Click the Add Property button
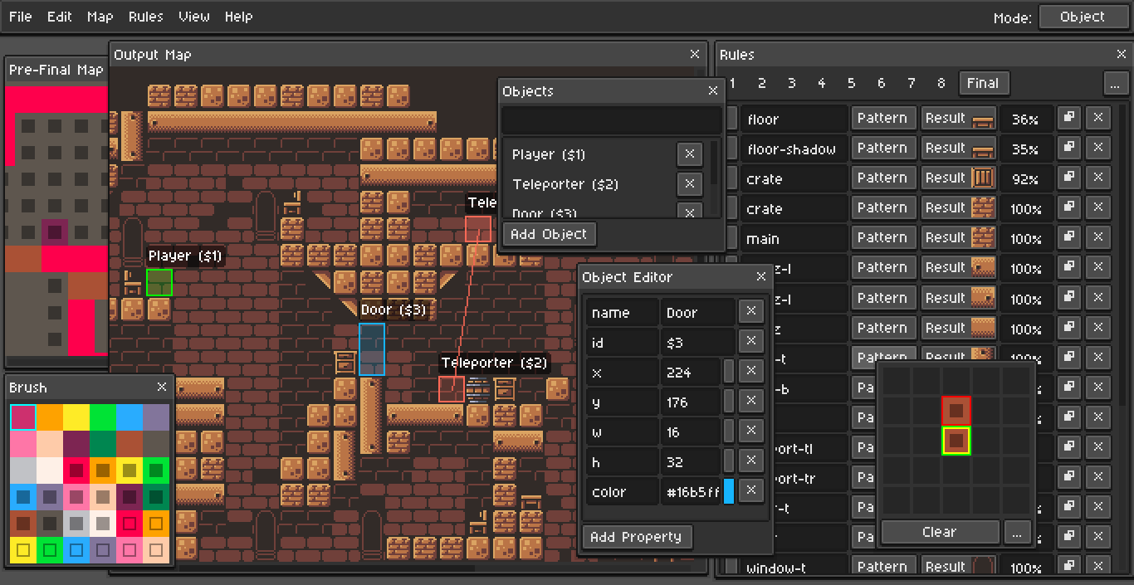 tap(636, 537)
